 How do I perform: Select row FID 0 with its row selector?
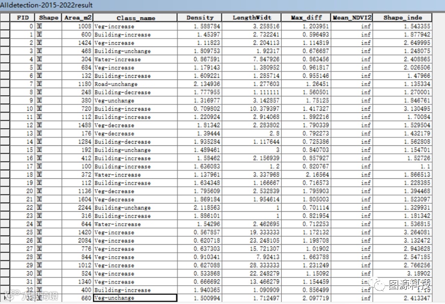pos(5,27)
